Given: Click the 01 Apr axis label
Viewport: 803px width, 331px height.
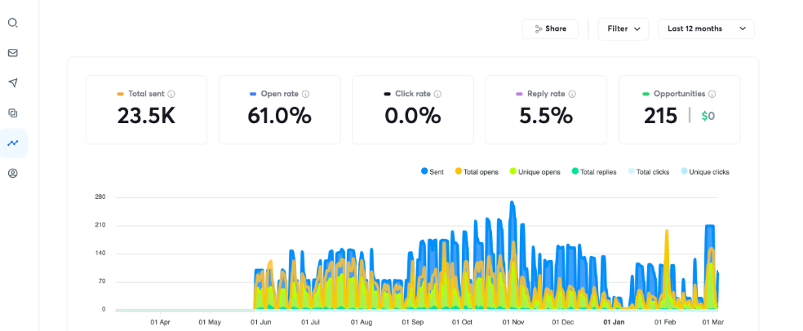Looking at the screenshot, I should click(160, 323).
